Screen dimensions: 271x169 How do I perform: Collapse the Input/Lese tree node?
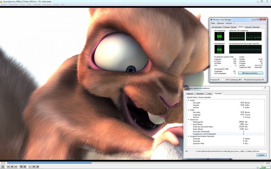189,120
